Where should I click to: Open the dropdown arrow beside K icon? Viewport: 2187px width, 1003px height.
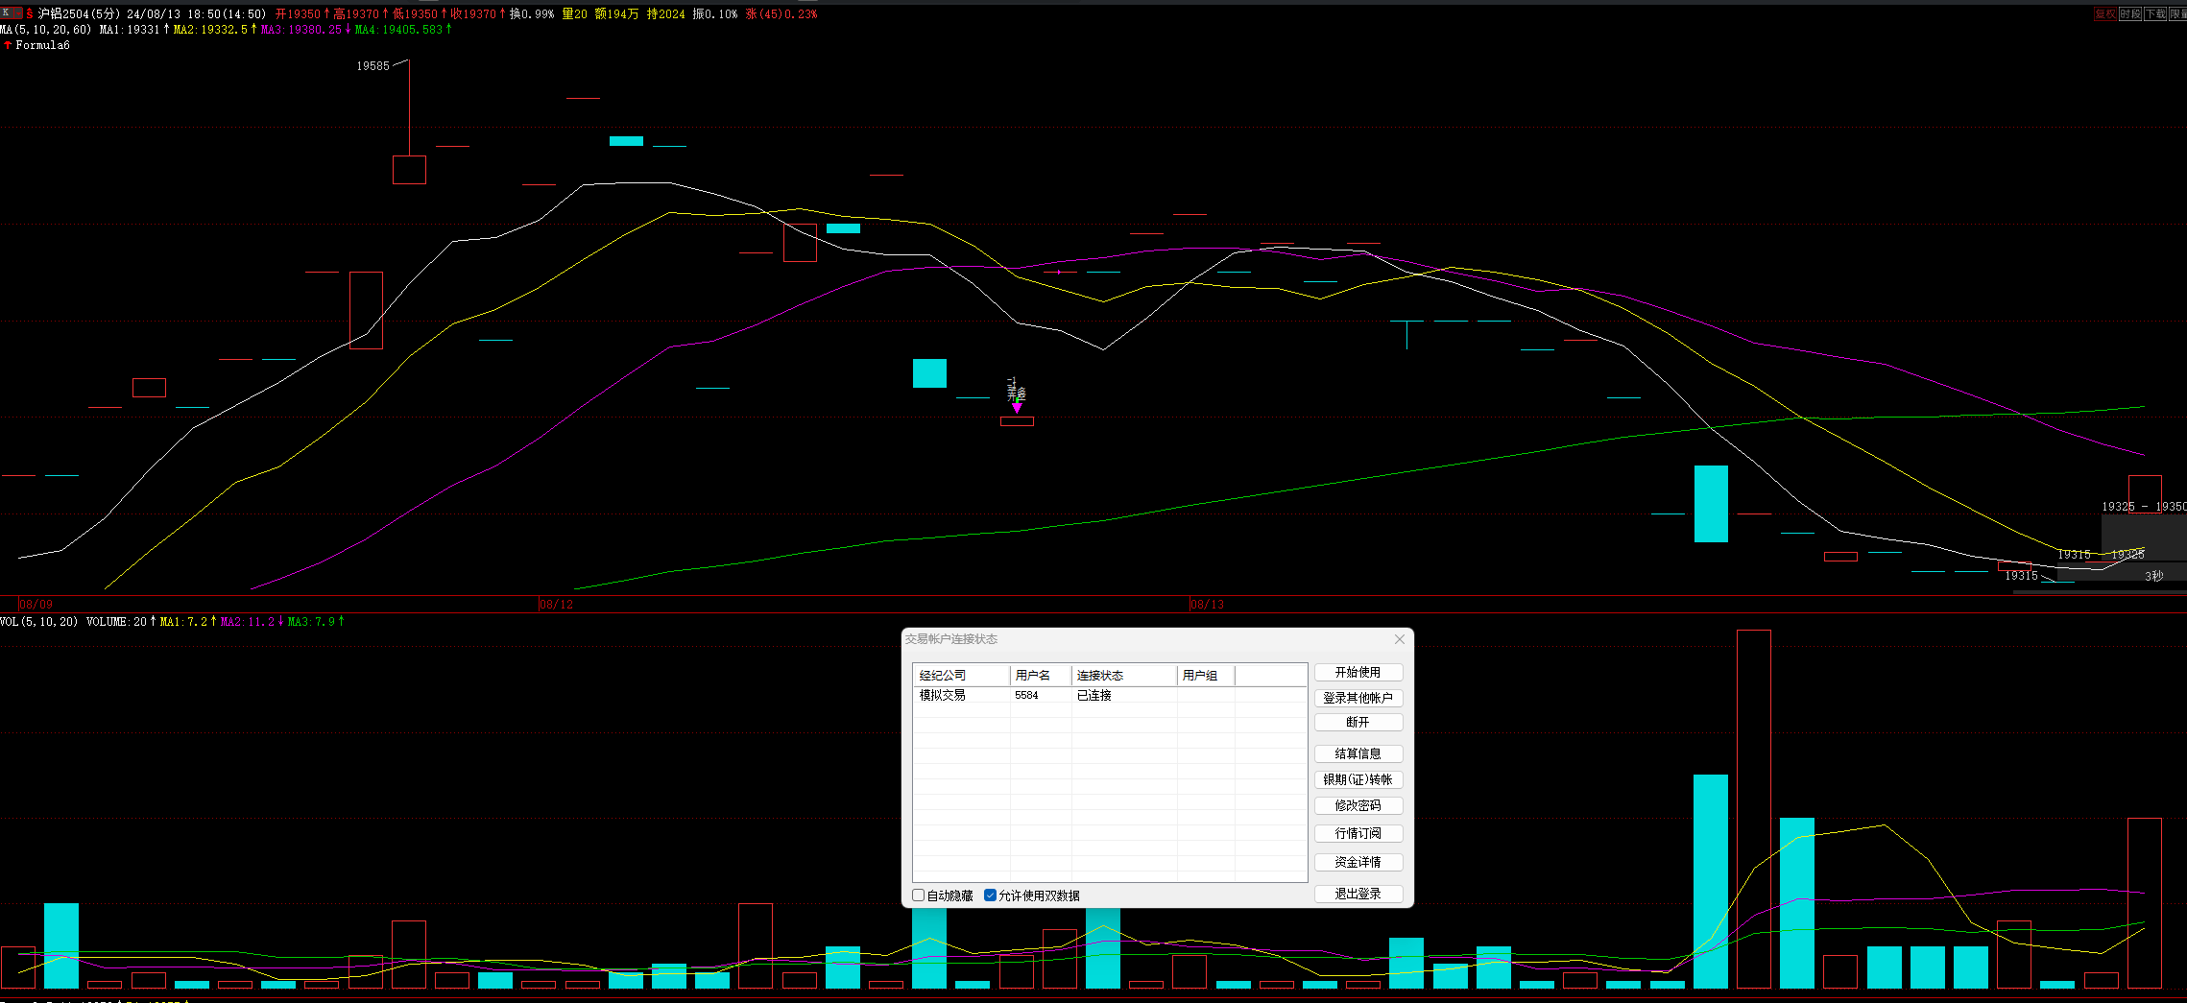pyautogui.click(x=18, y=12)
